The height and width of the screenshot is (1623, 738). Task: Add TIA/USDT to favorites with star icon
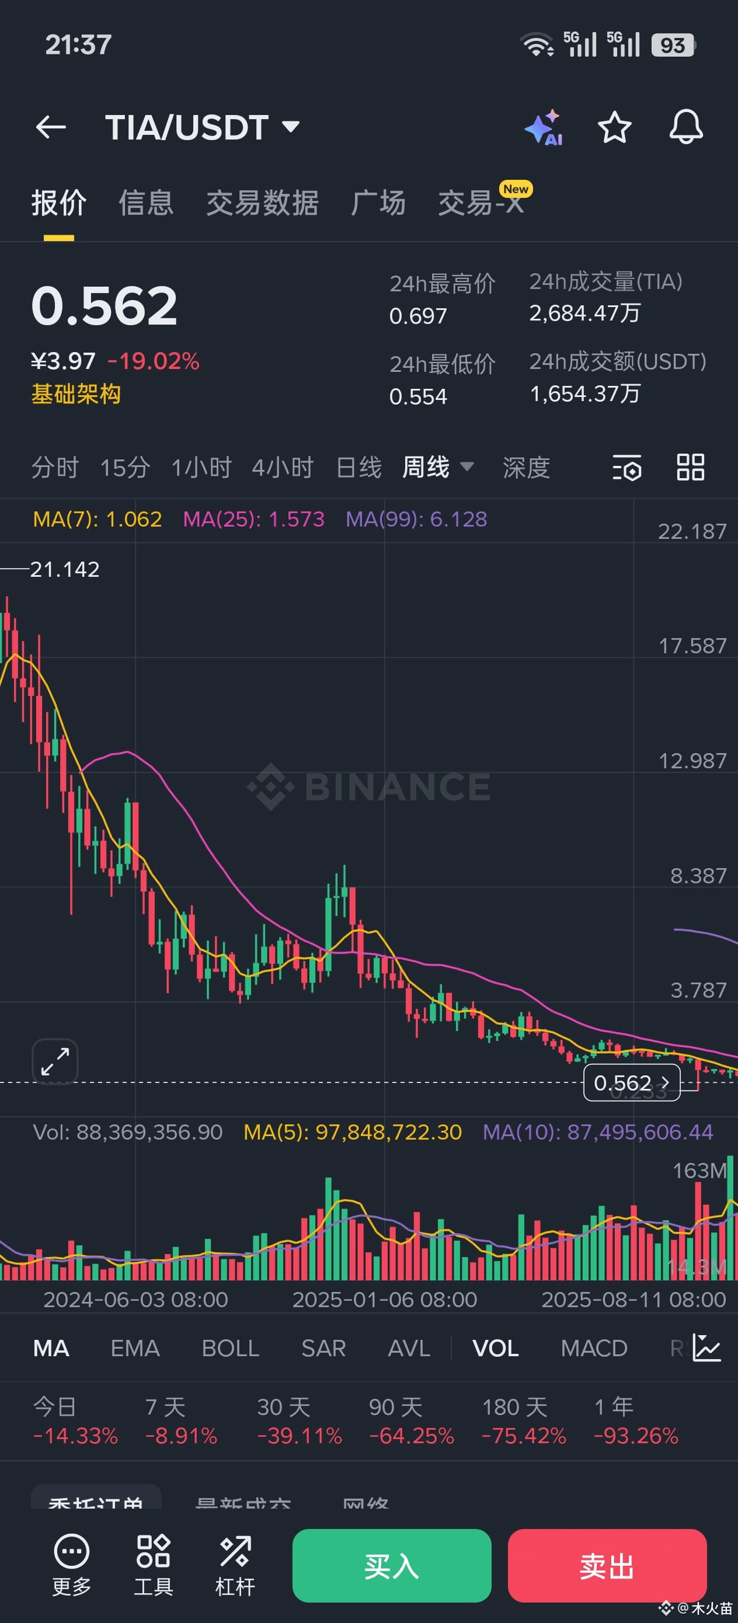click(x=614, y=127)
